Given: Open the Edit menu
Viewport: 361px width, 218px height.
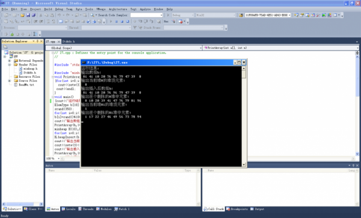Looking at the screenshot, I should tap(14, 9).
